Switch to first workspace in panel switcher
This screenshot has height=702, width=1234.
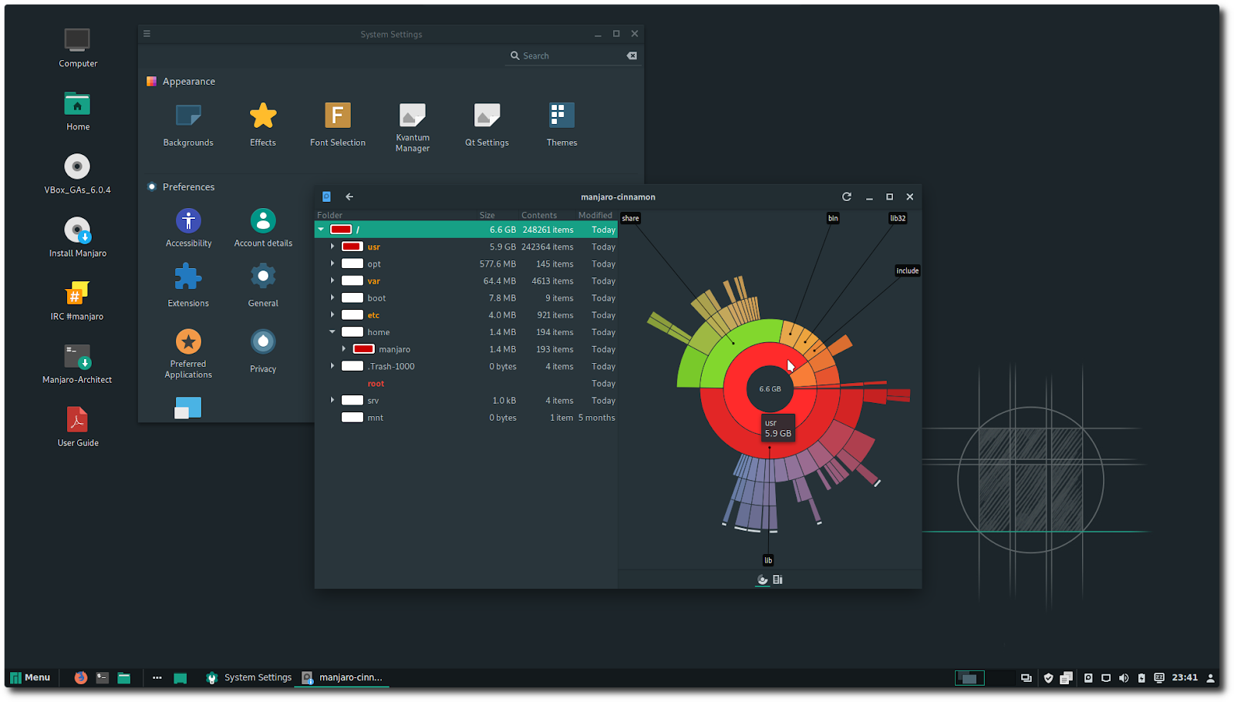point(969,678)
